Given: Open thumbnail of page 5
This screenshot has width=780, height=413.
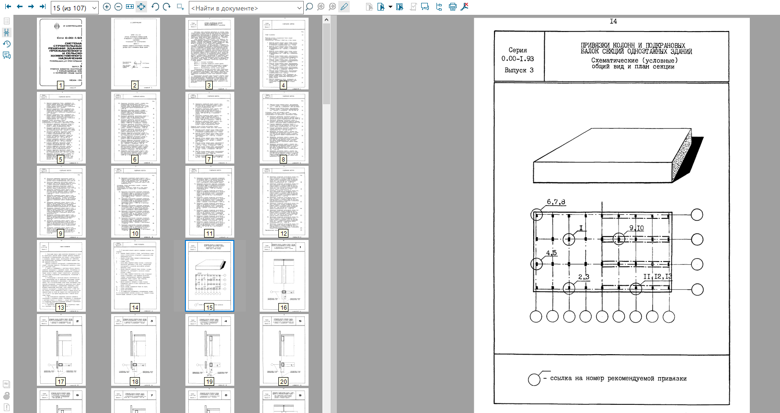Looking at the screenshot, I should 61,128.
